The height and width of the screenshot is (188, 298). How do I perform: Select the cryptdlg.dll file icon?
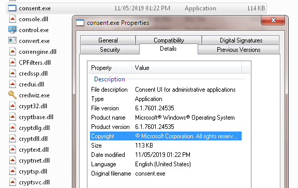pyautogui.click(x=12, y=128)
